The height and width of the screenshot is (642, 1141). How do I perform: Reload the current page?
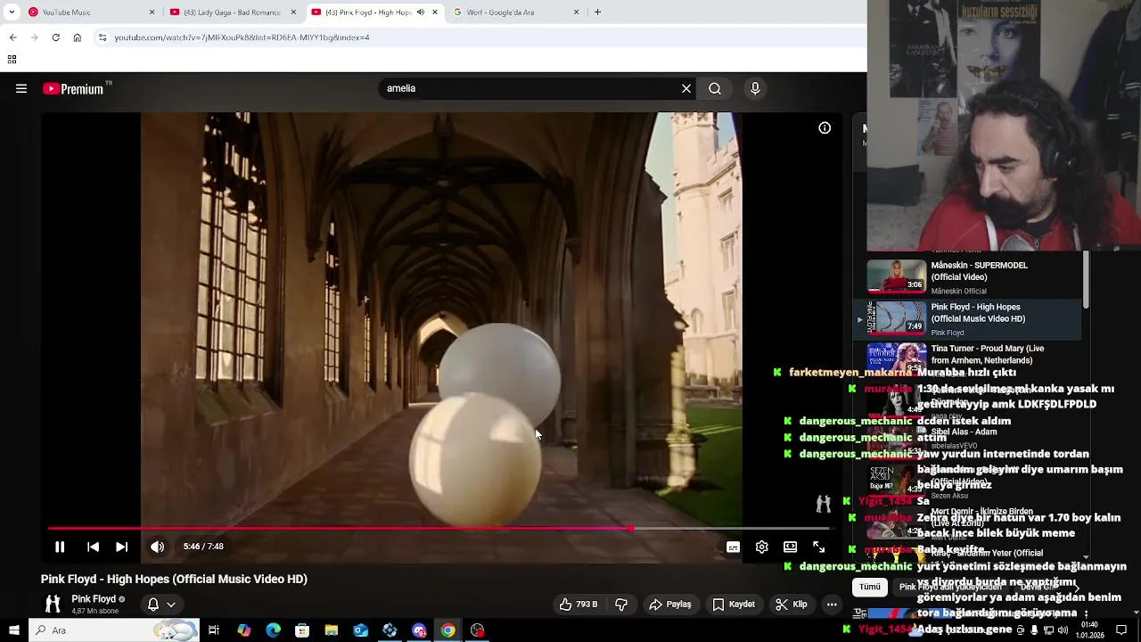pyautogui.click(x=55, y=37)
